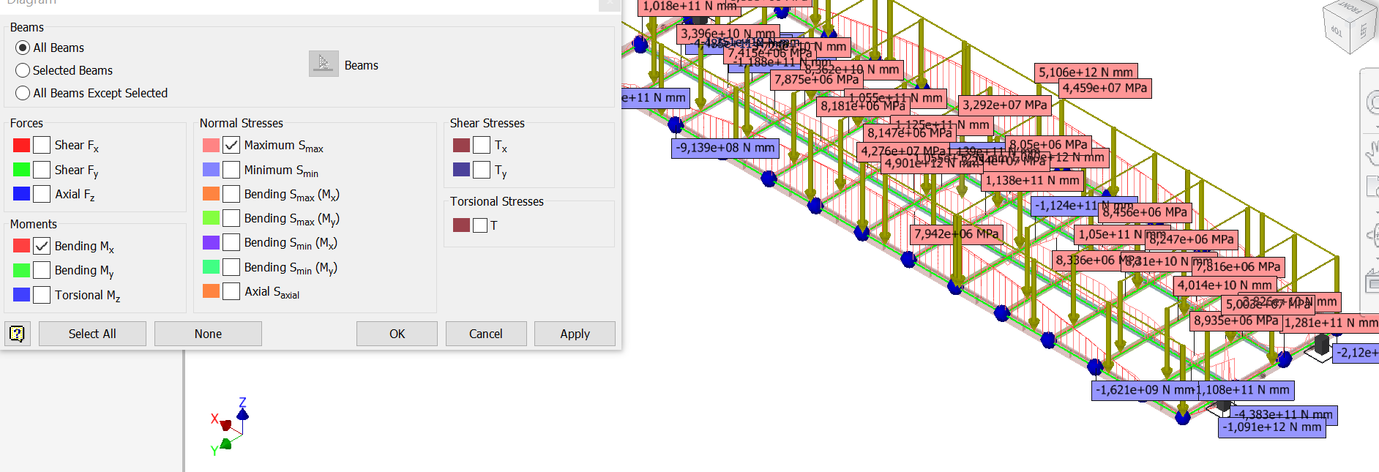Click the maroon Torsional T color swatch
The image size is (1379, 472).
coord(461,225)
